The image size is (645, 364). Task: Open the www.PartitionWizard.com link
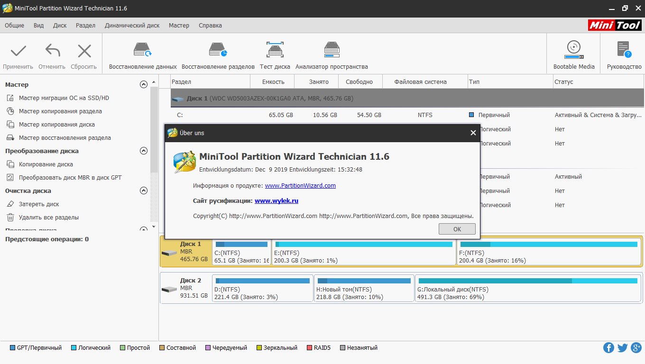point(300,186)
